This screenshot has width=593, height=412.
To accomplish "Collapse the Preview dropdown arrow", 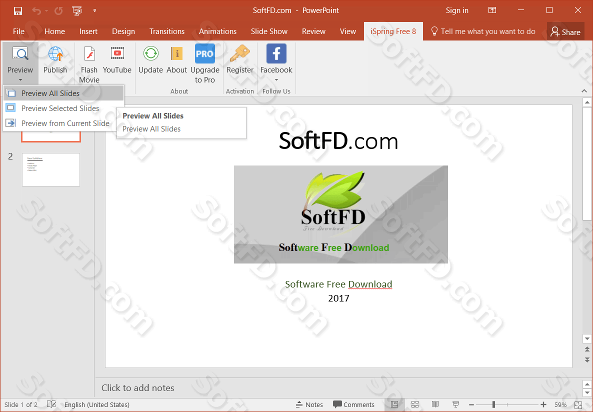I will click(20, 80).
